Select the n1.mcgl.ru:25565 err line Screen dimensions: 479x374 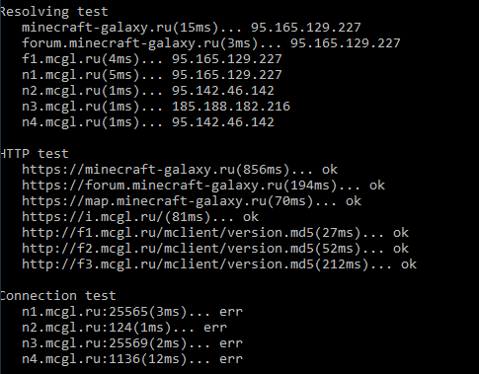[132, 312]
